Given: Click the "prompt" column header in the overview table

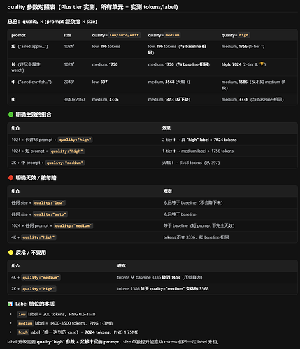Looking at the screenshot, I should (18, 35).
